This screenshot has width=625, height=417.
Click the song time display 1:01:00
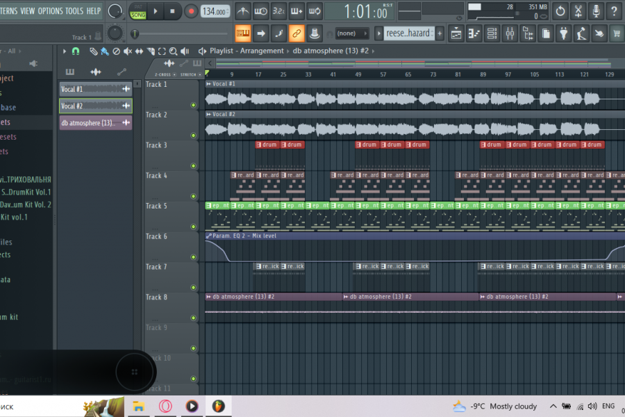tap(360, 11)
